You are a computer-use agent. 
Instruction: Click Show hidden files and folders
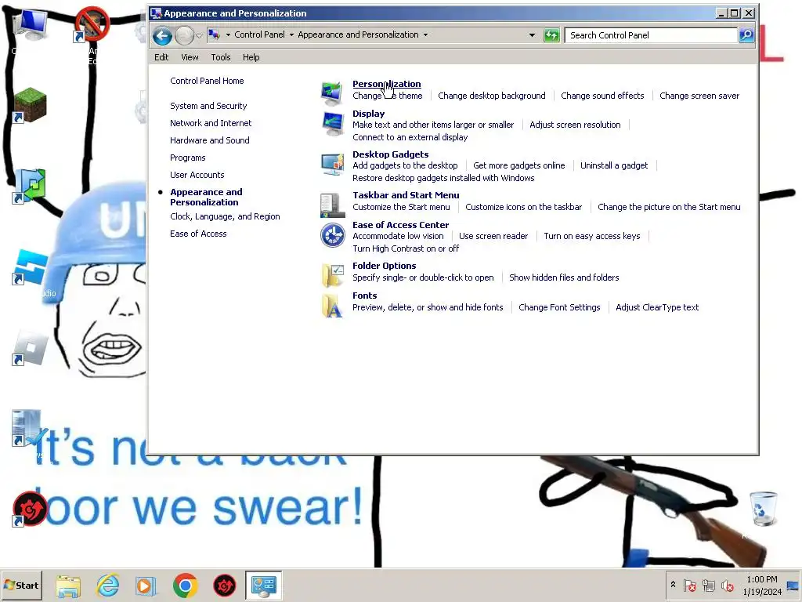pos(564,277)
